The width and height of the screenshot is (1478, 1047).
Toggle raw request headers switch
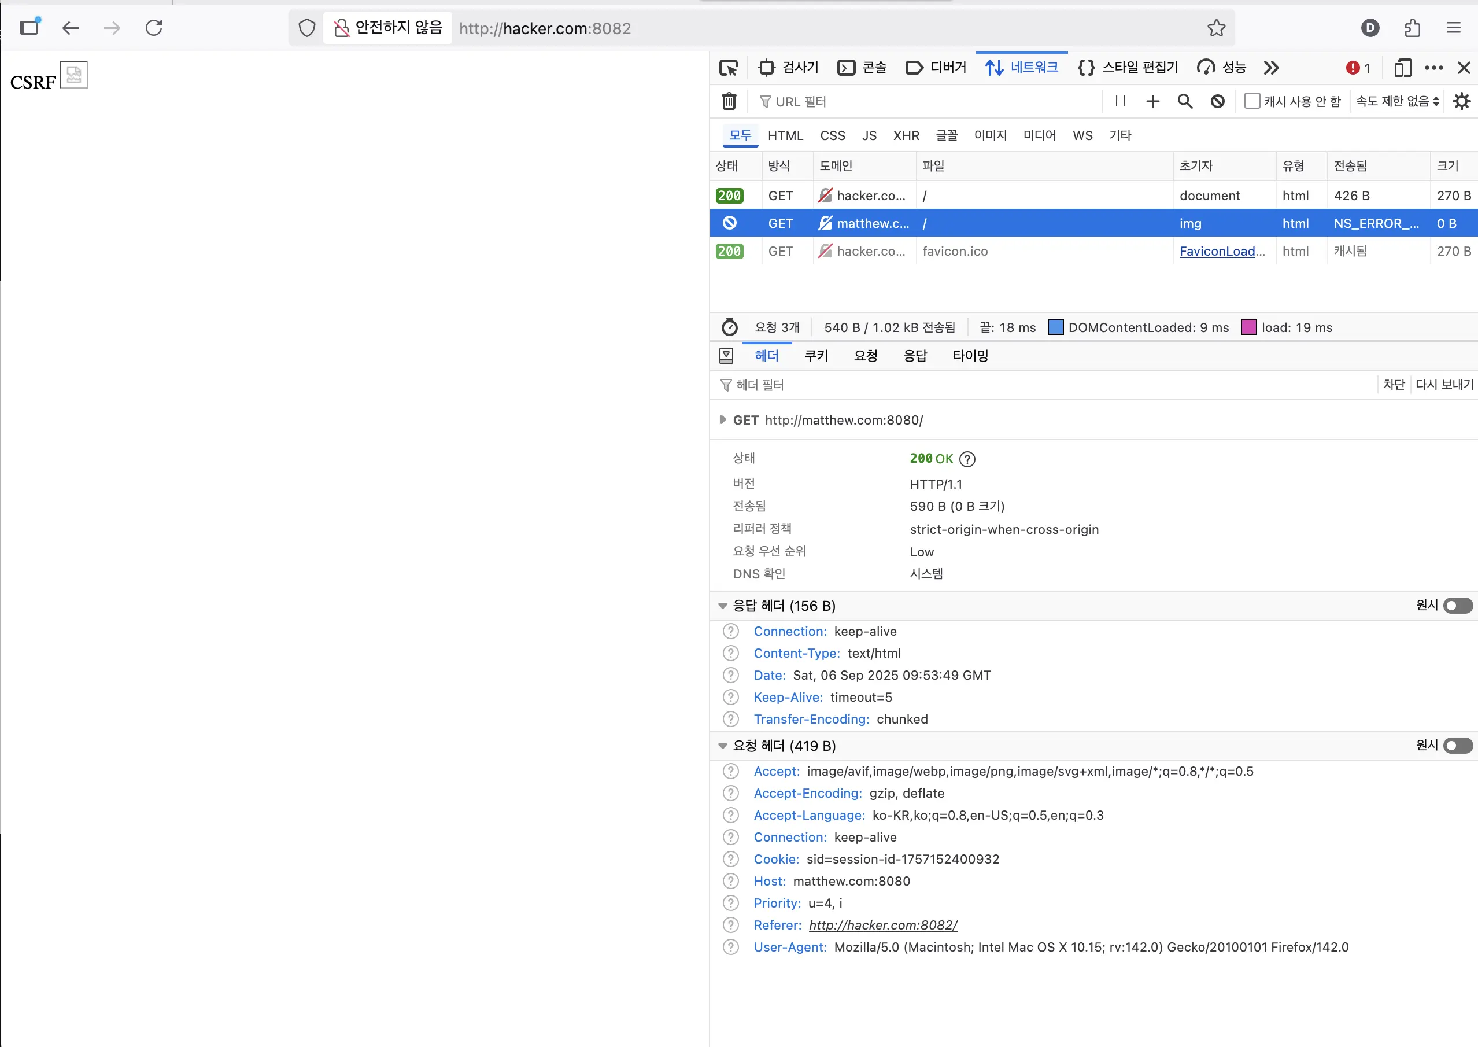(1458, 746)
